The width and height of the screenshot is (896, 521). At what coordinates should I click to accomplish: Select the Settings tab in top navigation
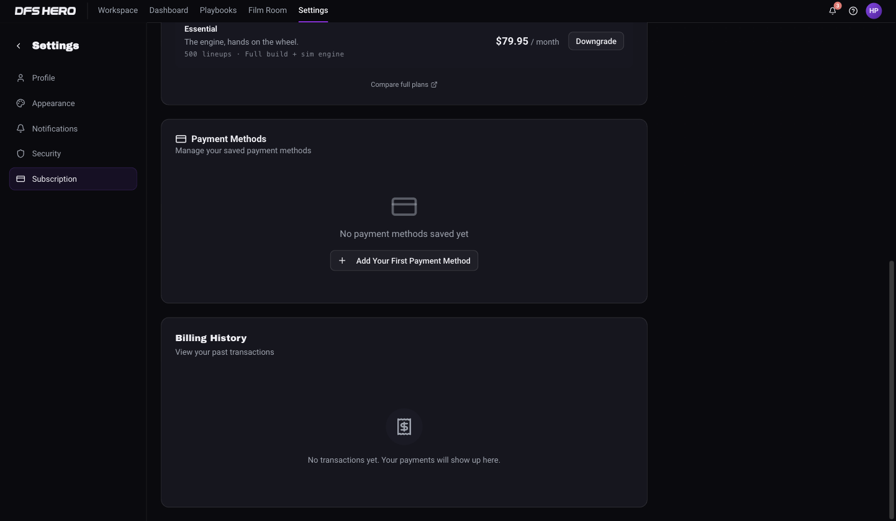[x=313, y=11]
